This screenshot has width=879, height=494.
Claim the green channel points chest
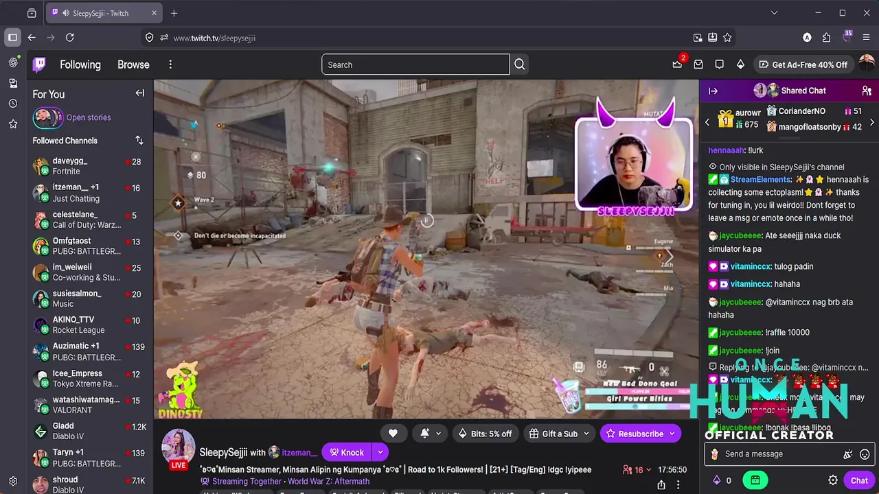click(x=755, y=480)
